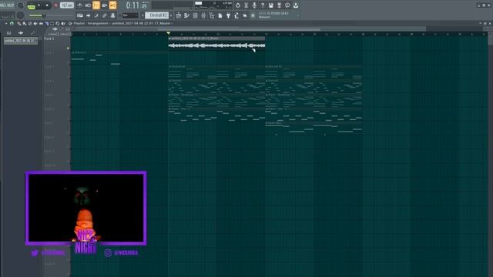Viewport: 493px width, 277px height.
Task: Open the Mixer view icon
Action: (203, 15)
